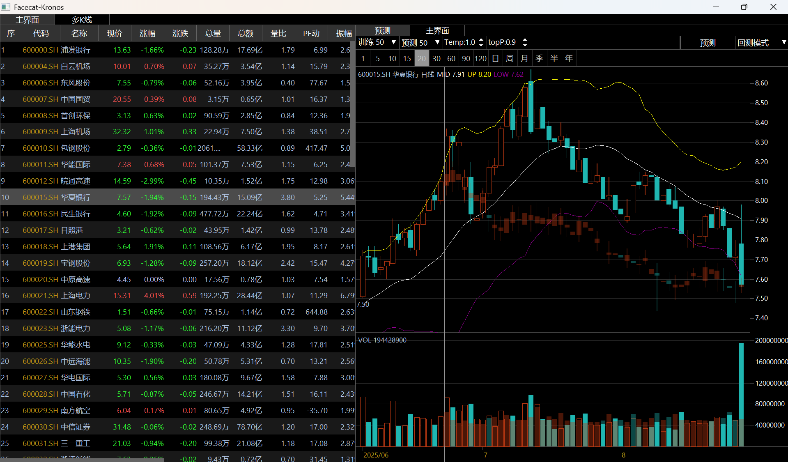The width and height of the screenshot is (788, 462).
Task: Increase topP value with up arrow
Action: 524,39
